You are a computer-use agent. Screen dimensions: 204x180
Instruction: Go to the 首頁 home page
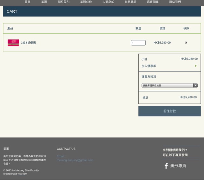point(28,2)
